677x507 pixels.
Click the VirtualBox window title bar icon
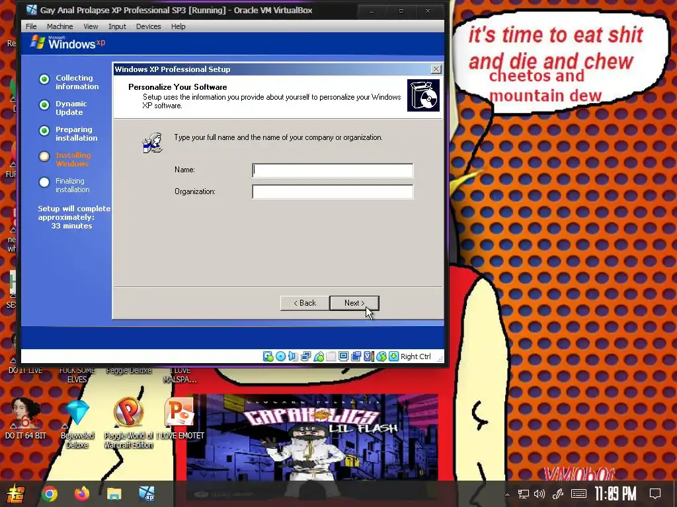(32, 10)
